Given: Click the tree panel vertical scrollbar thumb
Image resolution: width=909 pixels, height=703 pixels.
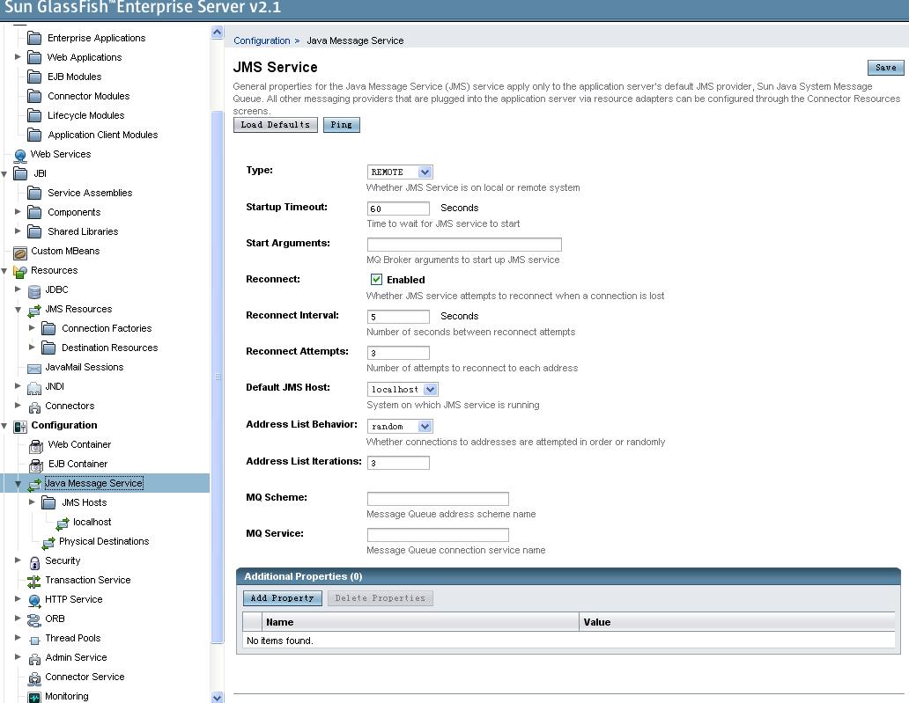Looking at the screenshot, I should (x=218, y=377).
